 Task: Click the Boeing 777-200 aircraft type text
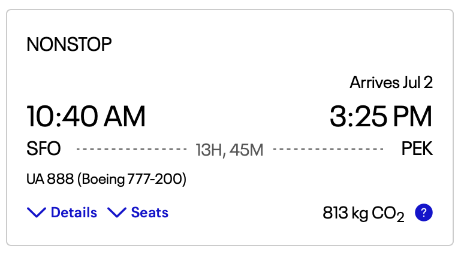tap(132, 180)
